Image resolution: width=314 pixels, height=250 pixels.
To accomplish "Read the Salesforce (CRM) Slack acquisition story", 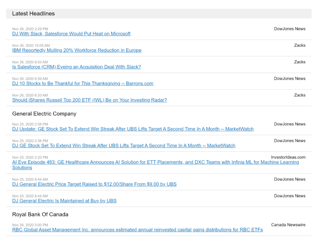I will (76, 67).
